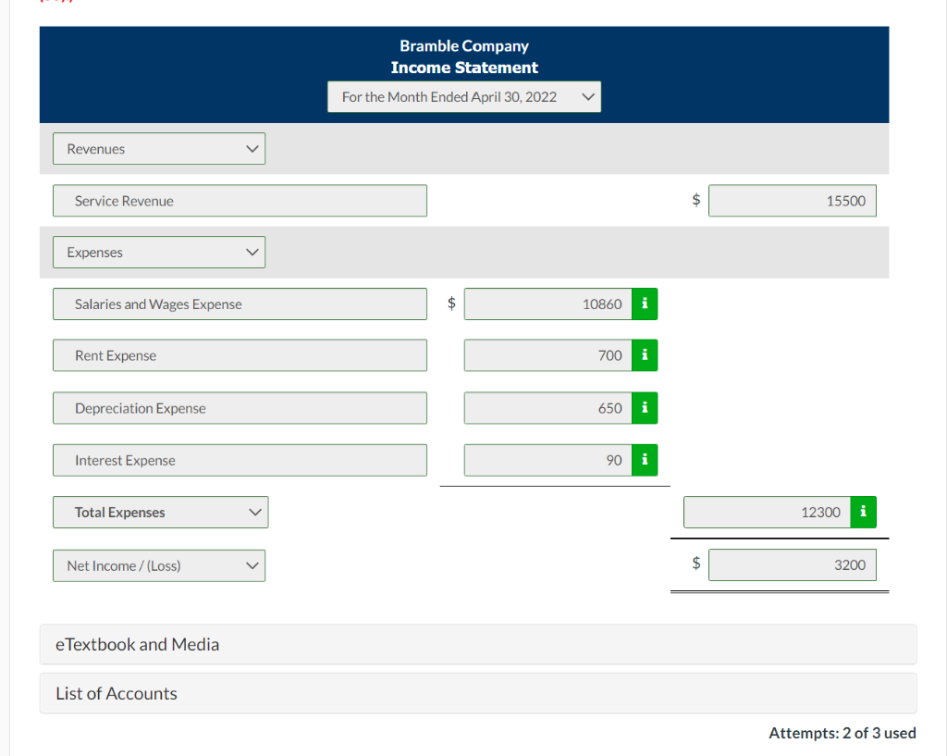
Task: Open the Net Income / (Loss) dropdown
Action: click(158, 565)
